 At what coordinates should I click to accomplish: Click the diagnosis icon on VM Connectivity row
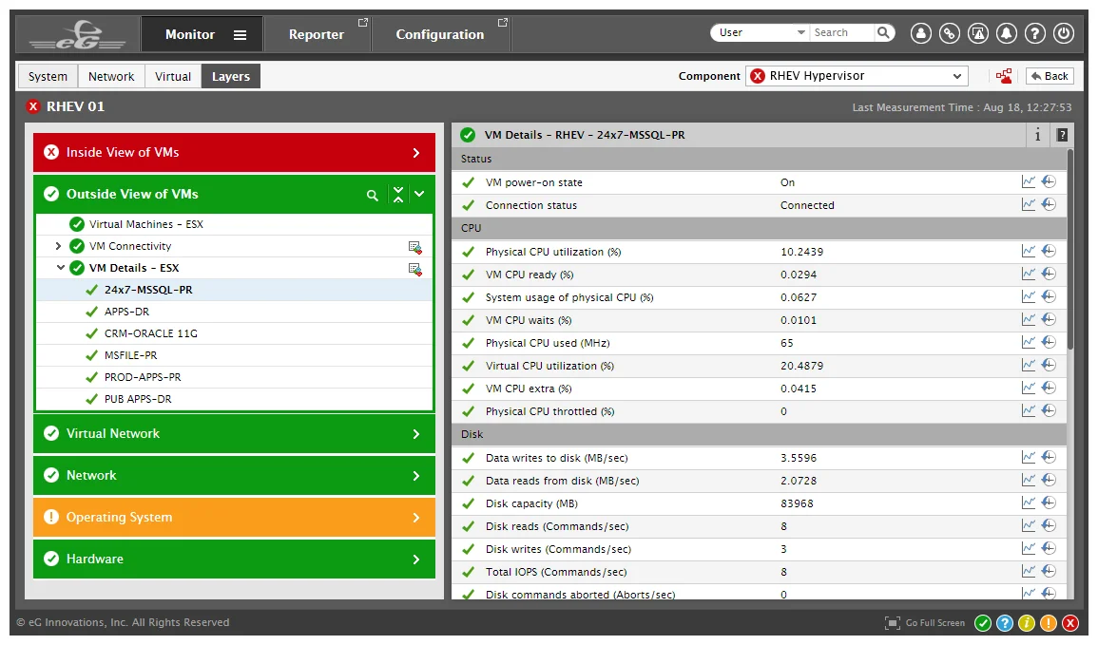click(415, 247)
